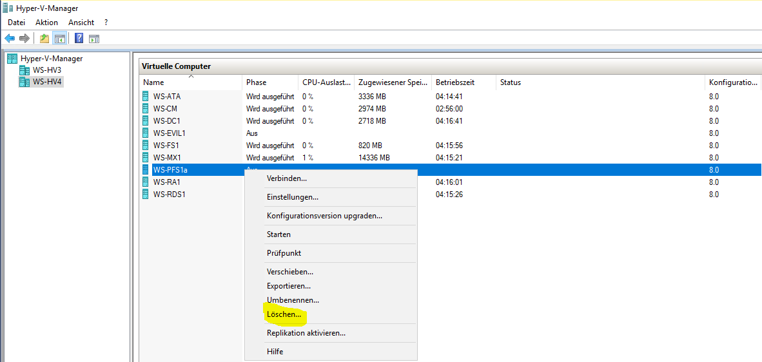Select the WS-RDS1 row name
This screenshot has width=762, height=362.
(169, 194)
